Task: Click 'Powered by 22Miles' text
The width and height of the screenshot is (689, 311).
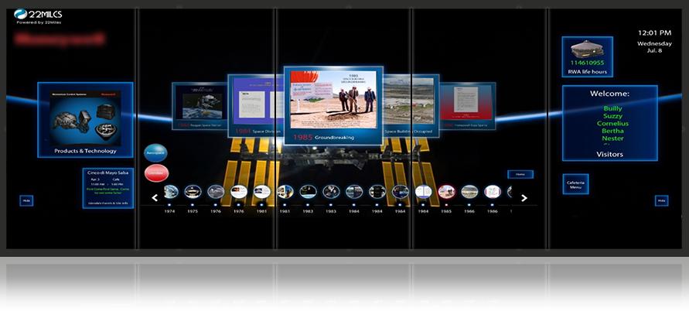Action: [x=39, y=22]
